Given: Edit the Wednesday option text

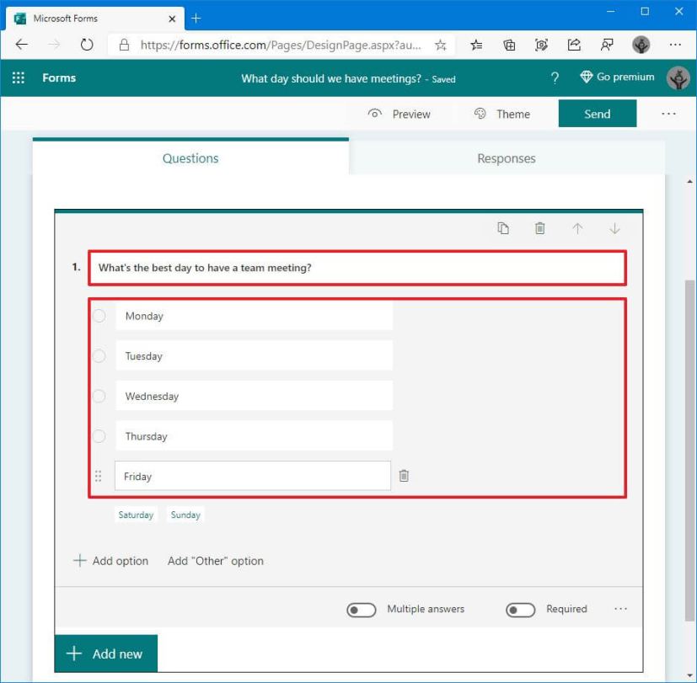Looking at the screenshot, I should (x=254, y=396).
